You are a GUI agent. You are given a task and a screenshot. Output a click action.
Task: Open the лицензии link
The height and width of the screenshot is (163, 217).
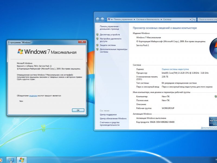[33, 96]
